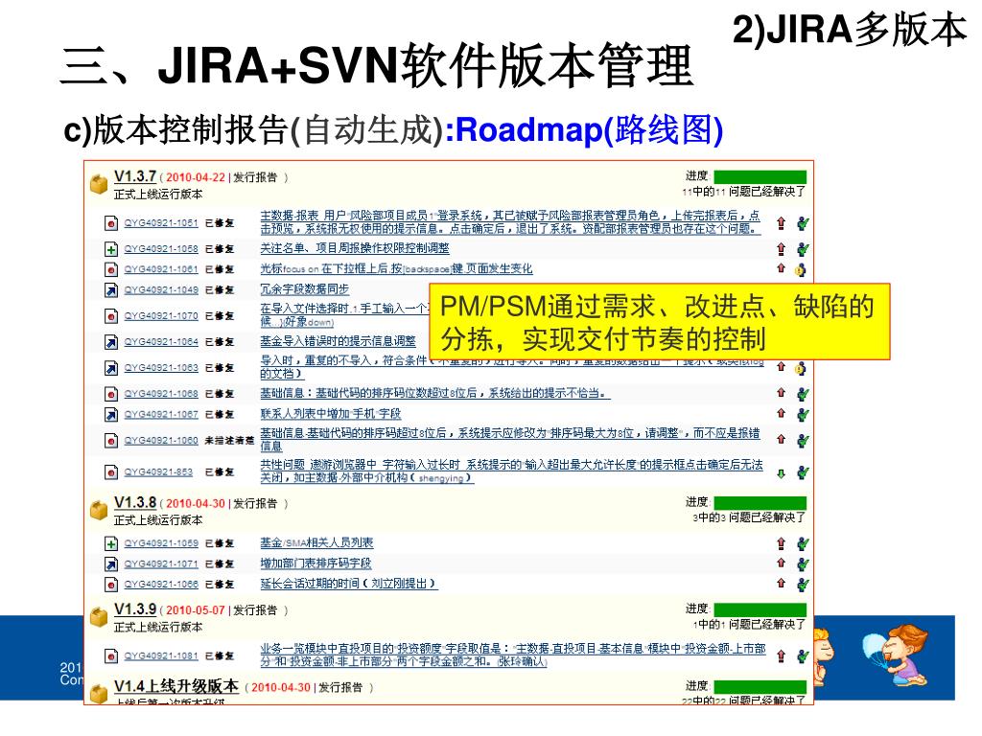Click the status check icon on row QYG40921-1051
The width and height of the screenshot is (982, 736).
[x=803, y=222]
